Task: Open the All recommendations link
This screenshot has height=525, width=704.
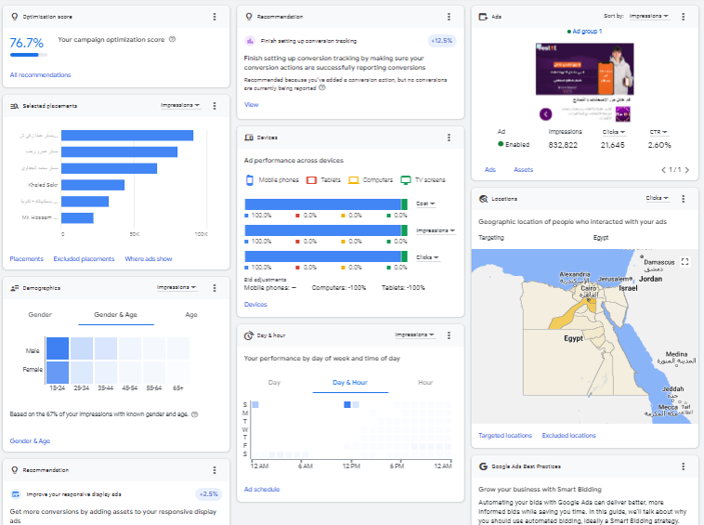Action: 41,75
